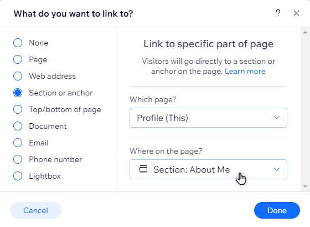Image resolution: width=310 pixels, height=227 pixels.
Task: Click chevron of Profile (This) dropdown
Action: click(277, 118)
